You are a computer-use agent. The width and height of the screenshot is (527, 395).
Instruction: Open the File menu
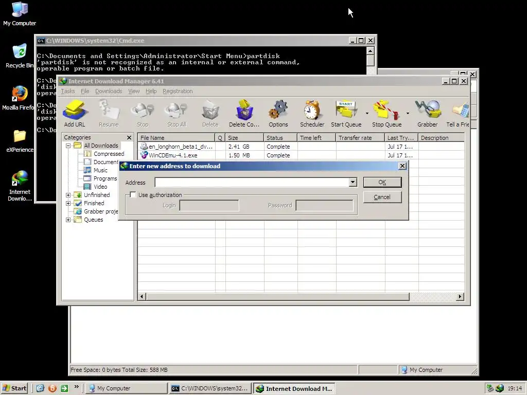pyautogui.click(x=85, y=91)
